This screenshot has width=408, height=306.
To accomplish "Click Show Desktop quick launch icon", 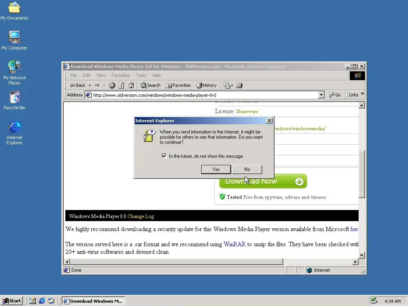I will coord(33,301).
